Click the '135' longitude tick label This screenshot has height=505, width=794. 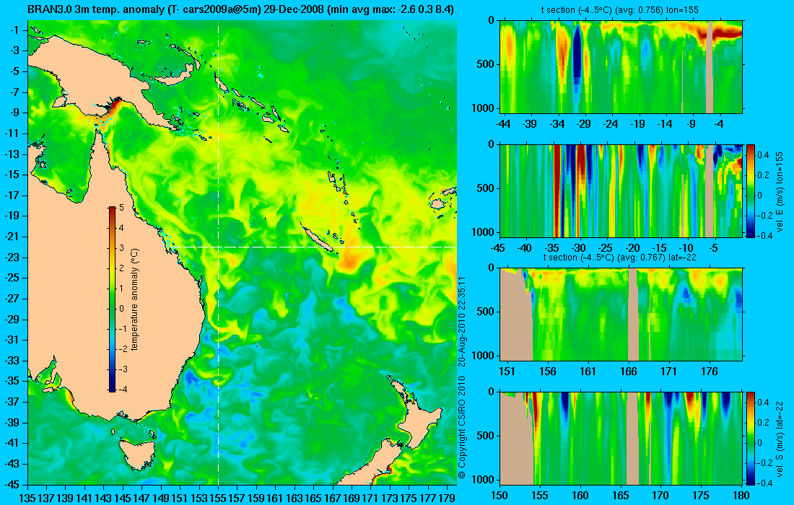coord(27,498)
